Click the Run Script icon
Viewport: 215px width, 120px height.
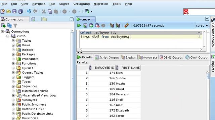click(85, 25)
